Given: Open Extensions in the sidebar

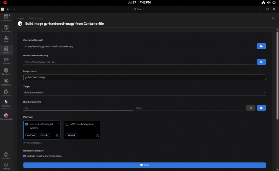Looking at the screenshot, I should [6, 93].
